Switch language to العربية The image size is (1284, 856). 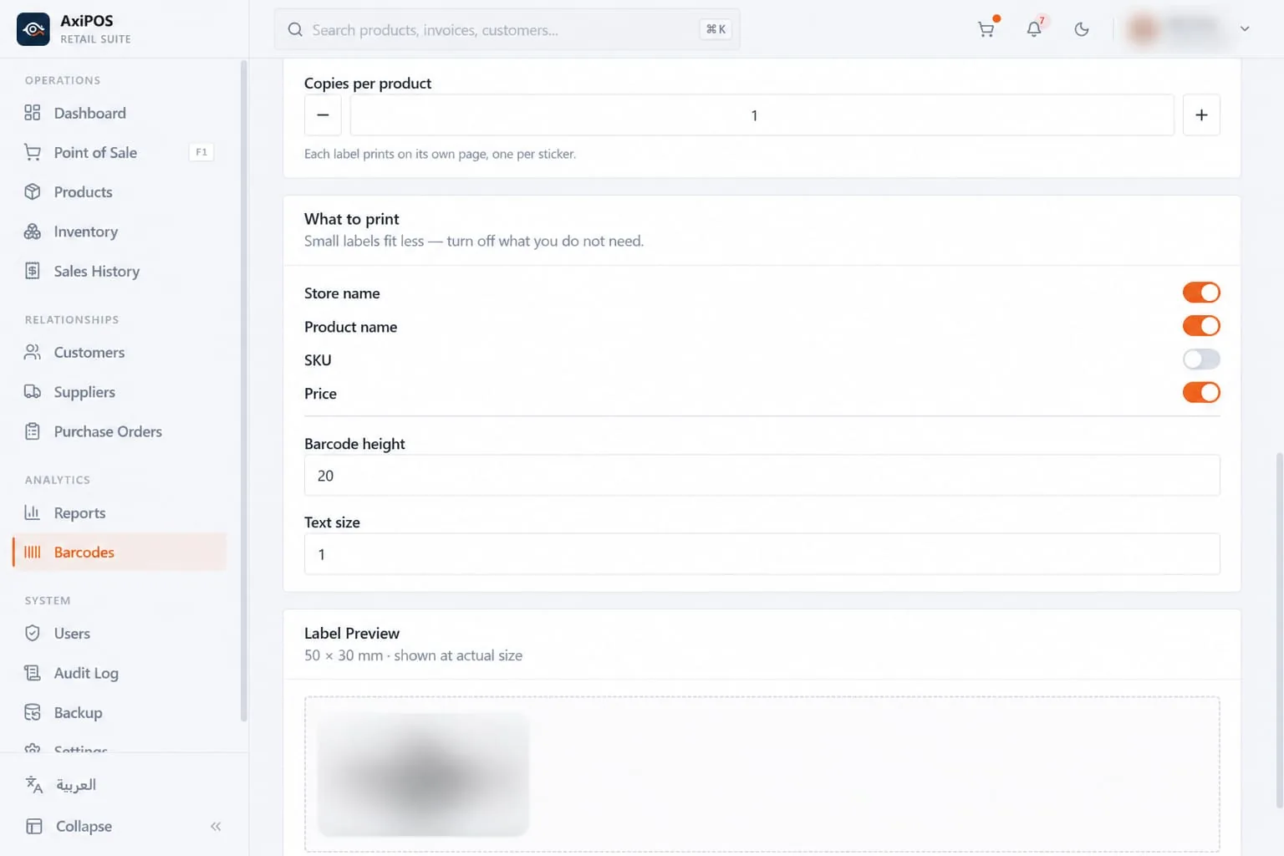coord(76,785)
